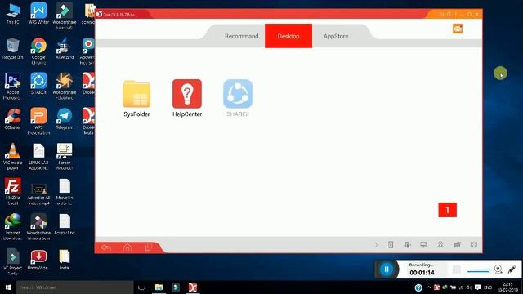Select the Desktop tab
Image resolution: width=523 pixels, height=294 pixels.
(288, 36)
